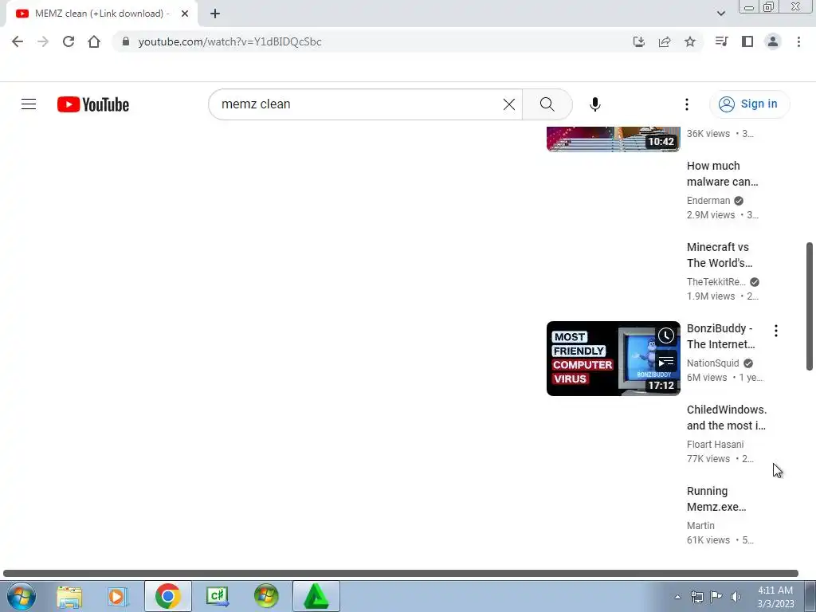The image size is (816, 612).
Task: Click the browser back arrow
Action: coord(18,41)
